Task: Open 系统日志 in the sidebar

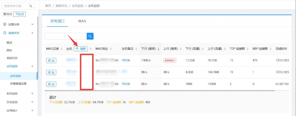Action: [12, 58]
